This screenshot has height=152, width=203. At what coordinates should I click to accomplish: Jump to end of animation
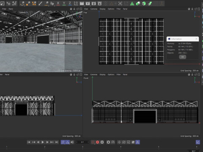[57, 142]
